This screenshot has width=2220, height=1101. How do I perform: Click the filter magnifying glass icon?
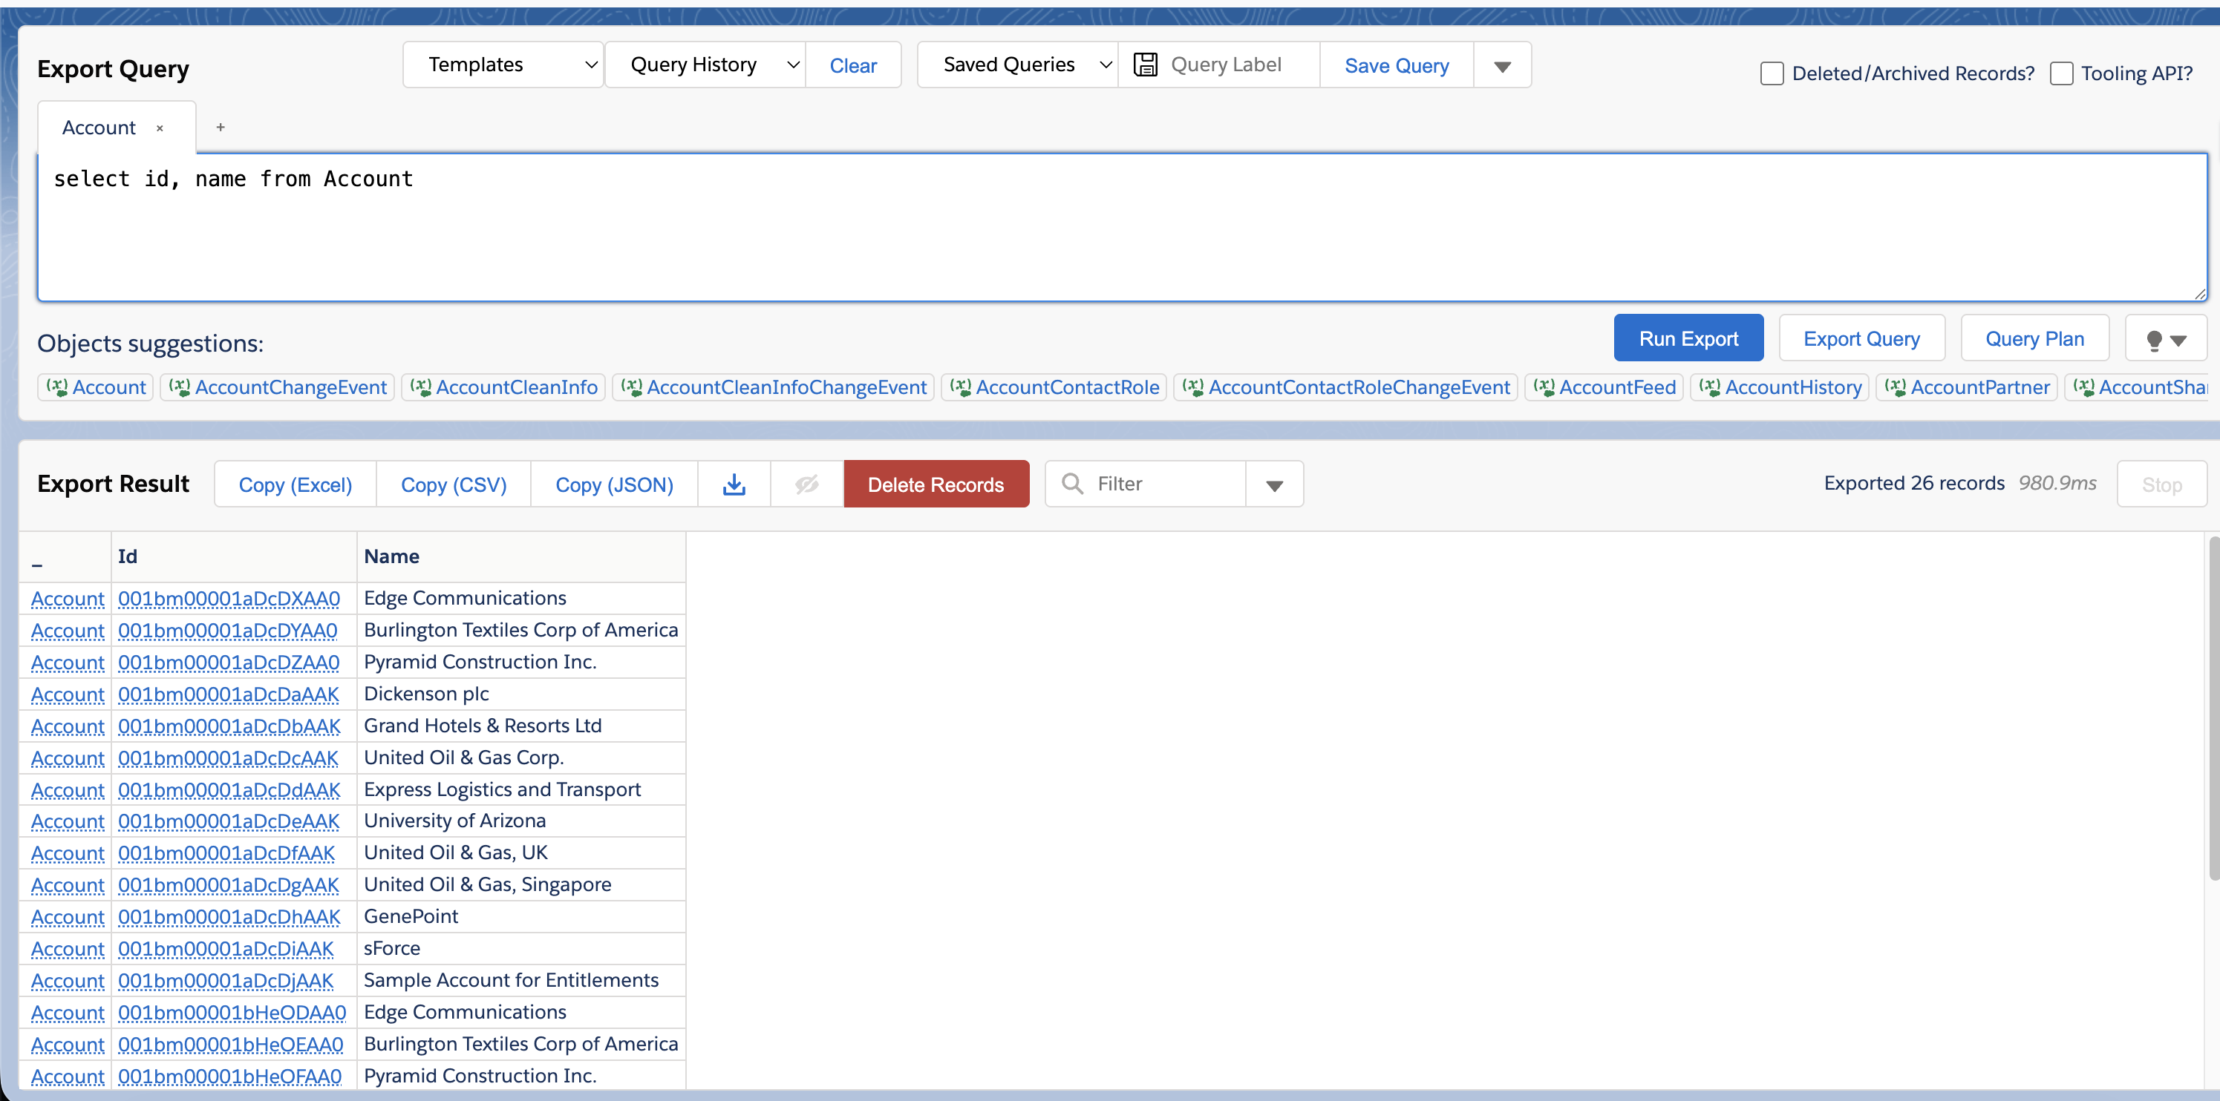(x=1072, y=484)
